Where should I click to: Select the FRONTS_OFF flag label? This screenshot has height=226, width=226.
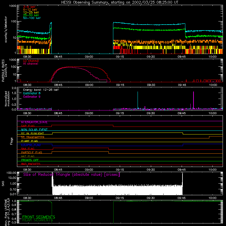30,160
